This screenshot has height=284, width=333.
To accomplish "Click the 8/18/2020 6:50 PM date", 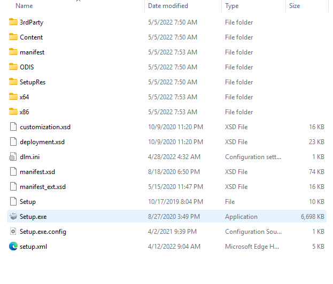I will 174,171.
